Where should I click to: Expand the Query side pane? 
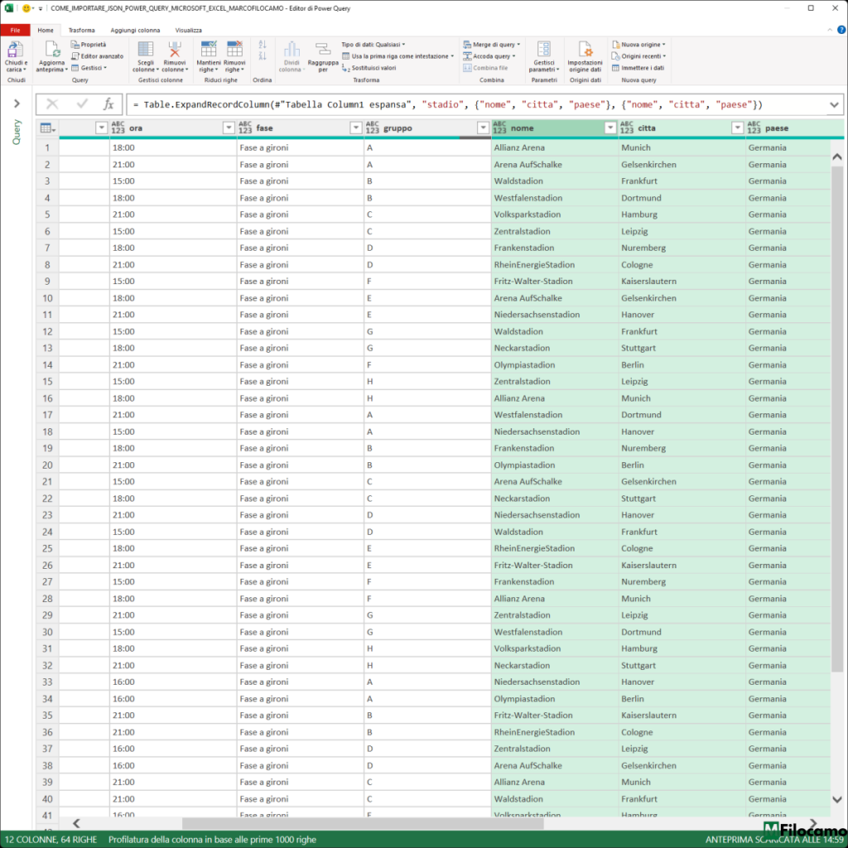point(17,104)
